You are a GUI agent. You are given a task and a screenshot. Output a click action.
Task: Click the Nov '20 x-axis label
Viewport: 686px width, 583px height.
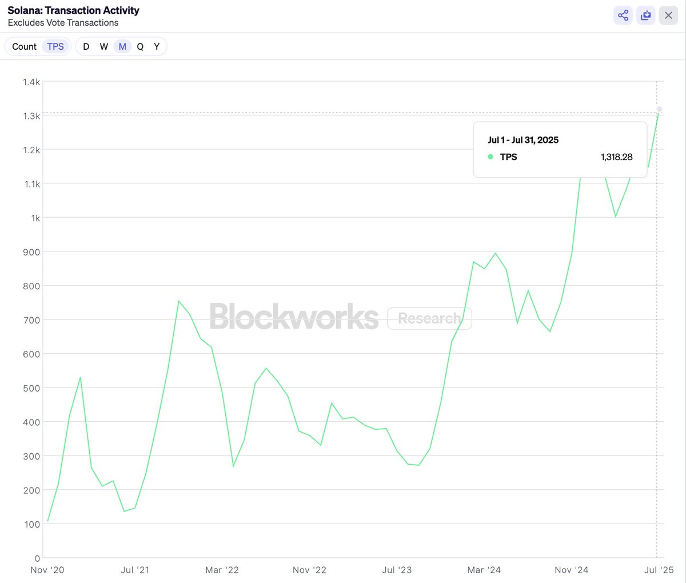coord(47,570)
